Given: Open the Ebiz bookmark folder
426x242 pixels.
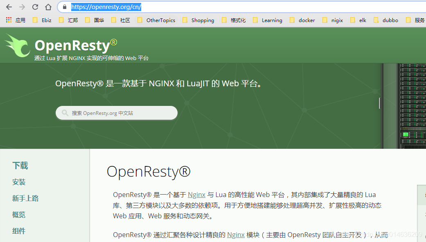Looking at the screenshot, I should (x=42, y=20).
